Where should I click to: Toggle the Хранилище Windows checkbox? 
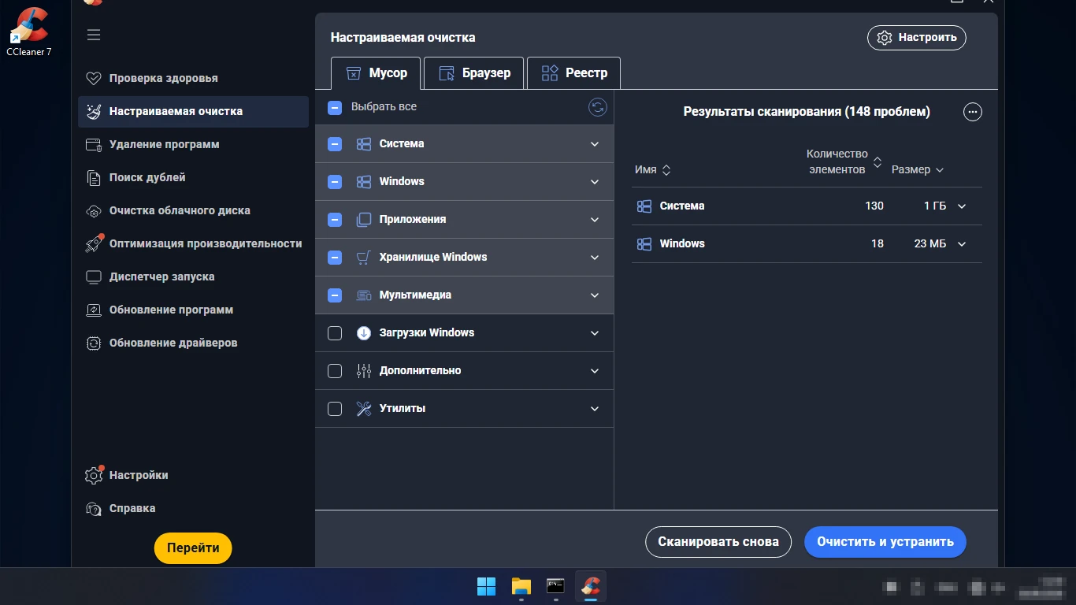tap(335, 258)
